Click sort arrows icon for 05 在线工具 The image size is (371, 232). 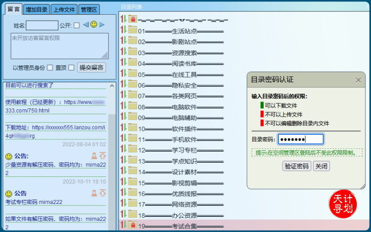[x=123, y=73]
